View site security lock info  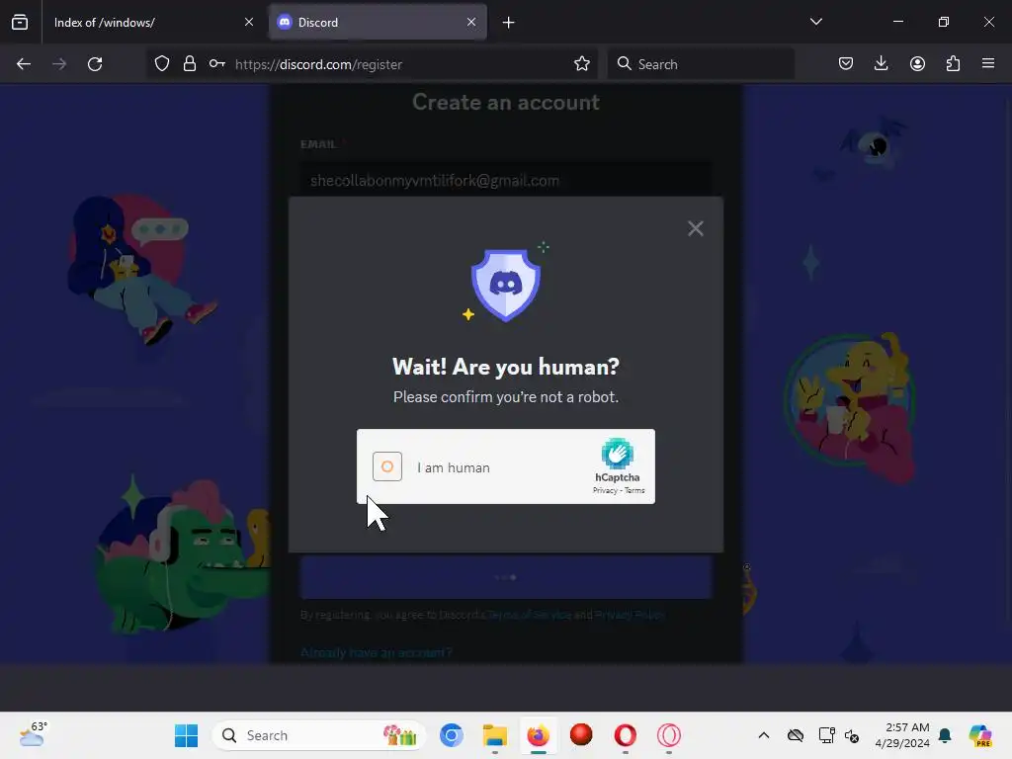point(189,64)
